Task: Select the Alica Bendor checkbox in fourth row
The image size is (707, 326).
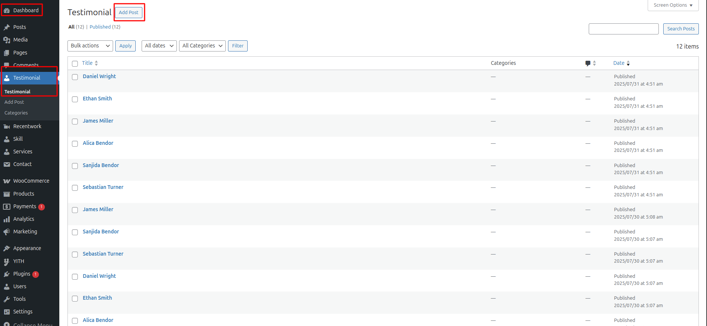Action: [x=75, y=144]
